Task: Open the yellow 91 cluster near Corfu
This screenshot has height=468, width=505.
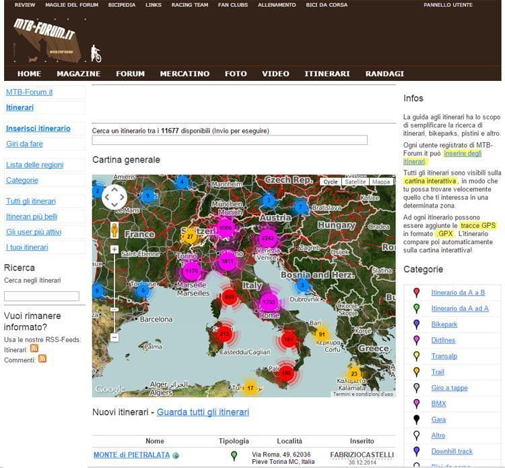Action: point(321,334)
